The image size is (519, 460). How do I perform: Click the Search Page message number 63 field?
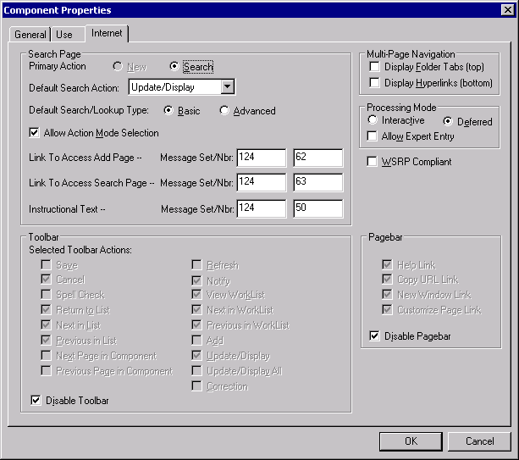point(318,182)
